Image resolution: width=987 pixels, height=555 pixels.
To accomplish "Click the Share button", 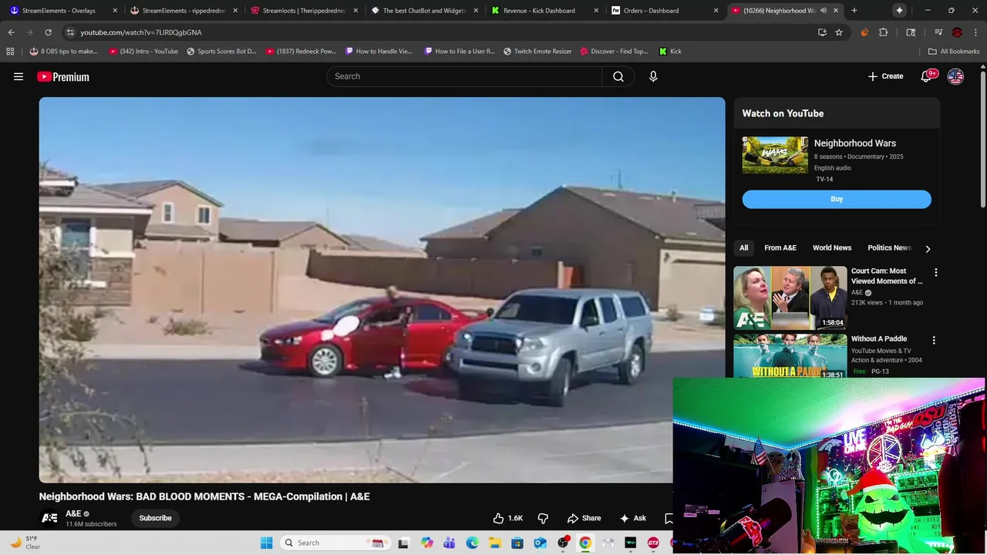I will [584, 518].
